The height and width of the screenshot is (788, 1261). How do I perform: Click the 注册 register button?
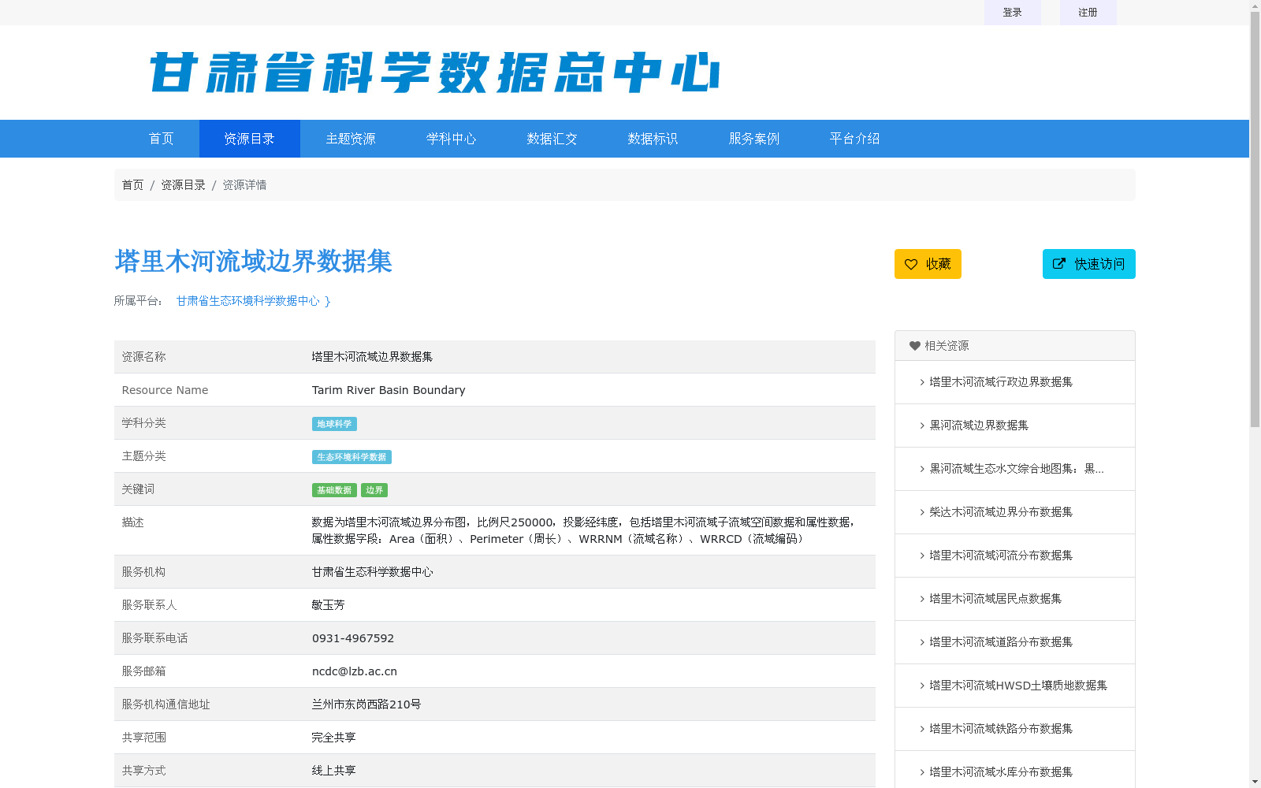click(x=1088, y=13)
